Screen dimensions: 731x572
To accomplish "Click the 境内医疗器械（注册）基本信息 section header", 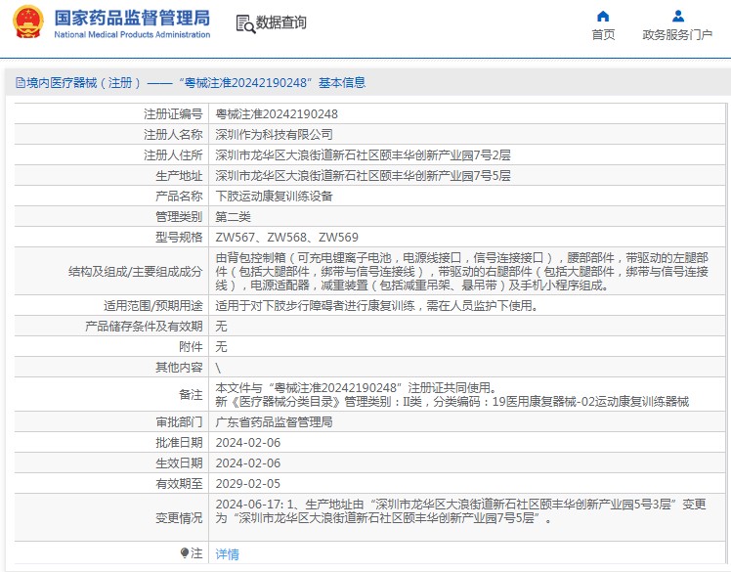I will click(x=195, y=83).
